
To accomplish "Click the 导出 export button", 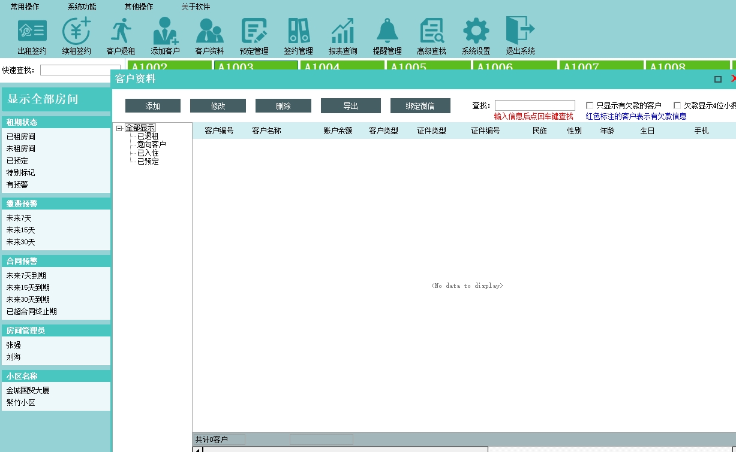I will (x=350, y=106).
